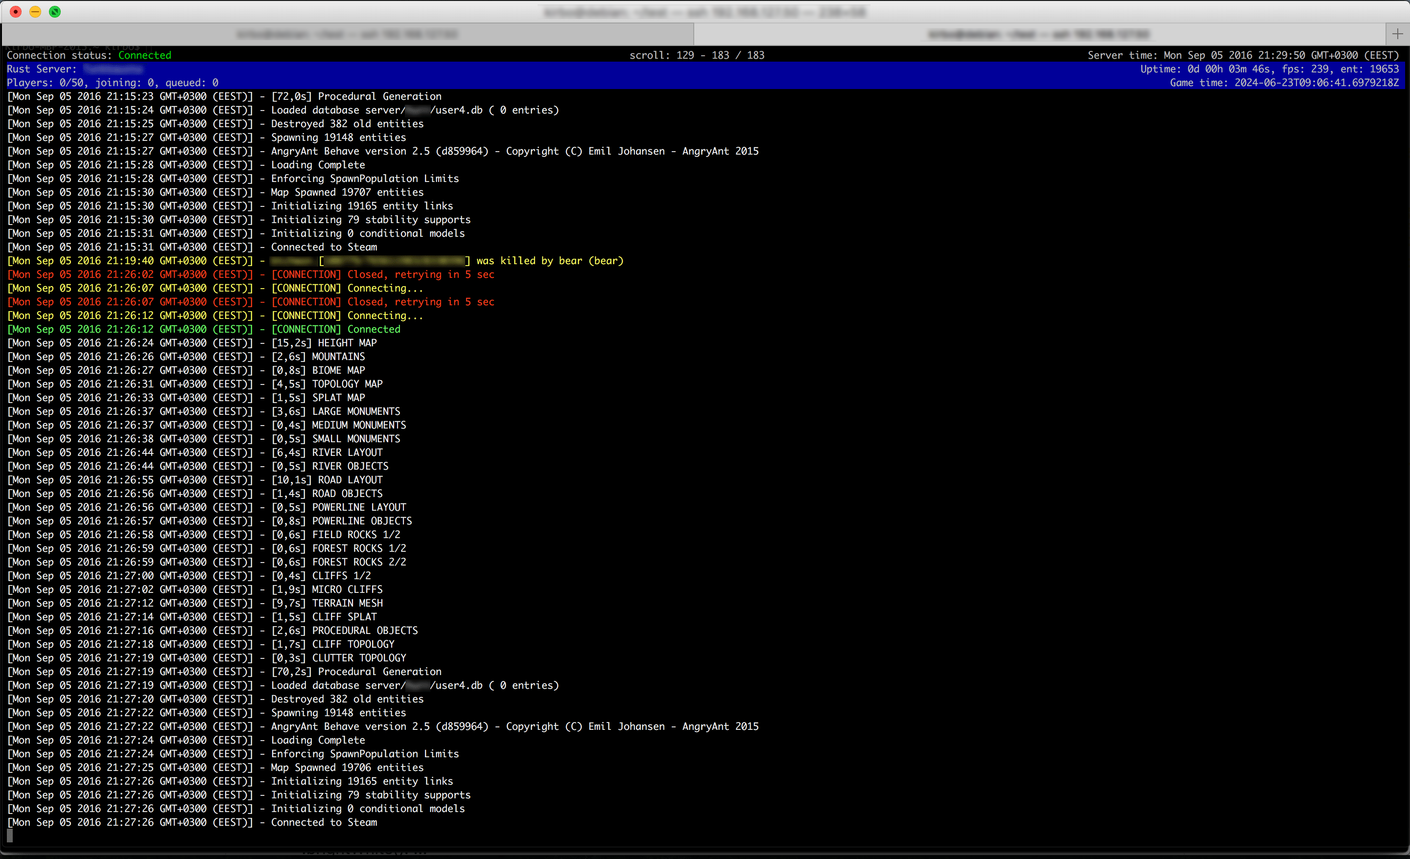Screen dimensions: 1410x859
Task: Click the blurred window title text
Action: pyautogui.click(x=705, y=12)
